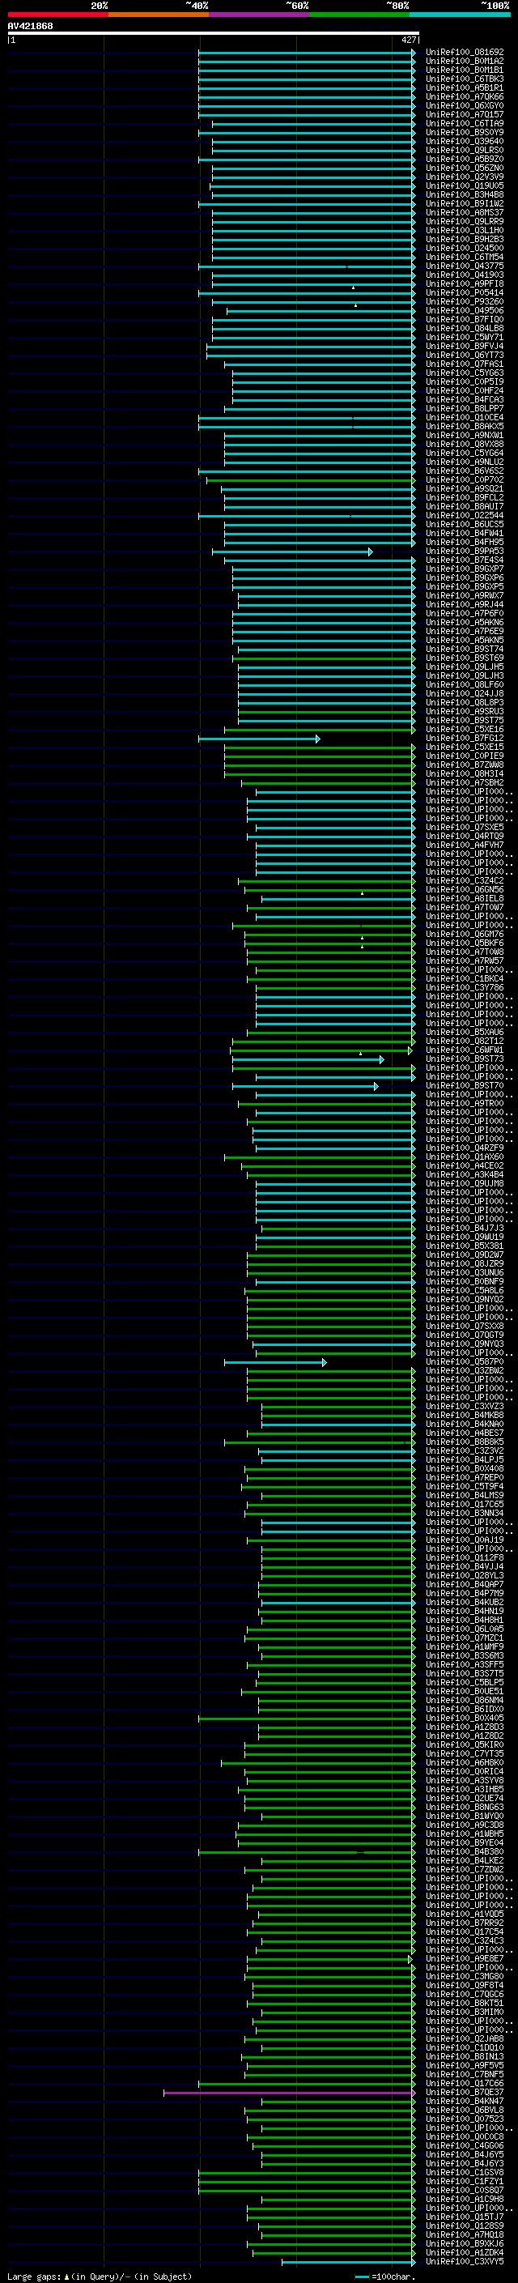
Task: Select the AV421868 query label
Action: [x=30, y=27]
